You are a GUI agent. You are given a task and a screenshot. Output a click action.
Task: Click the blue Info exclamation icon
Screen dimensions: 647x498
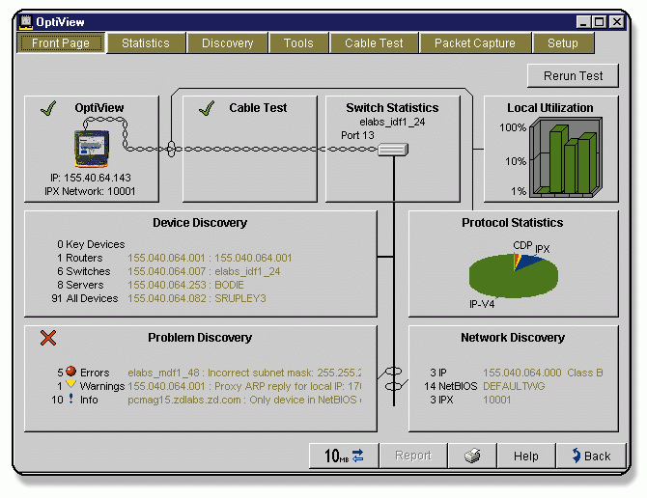[x=70, y=399]
